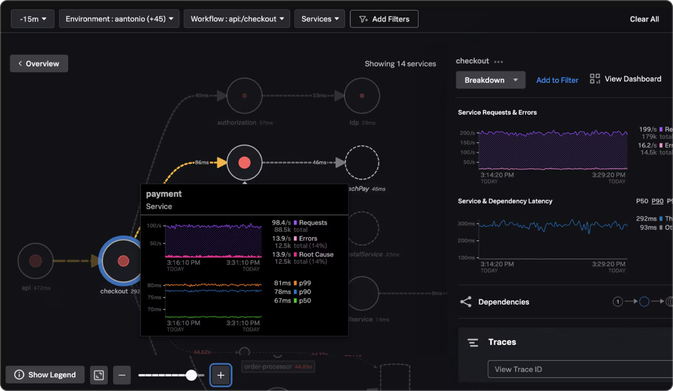Click the 16.2/s errors value

[x=647, y=145]
